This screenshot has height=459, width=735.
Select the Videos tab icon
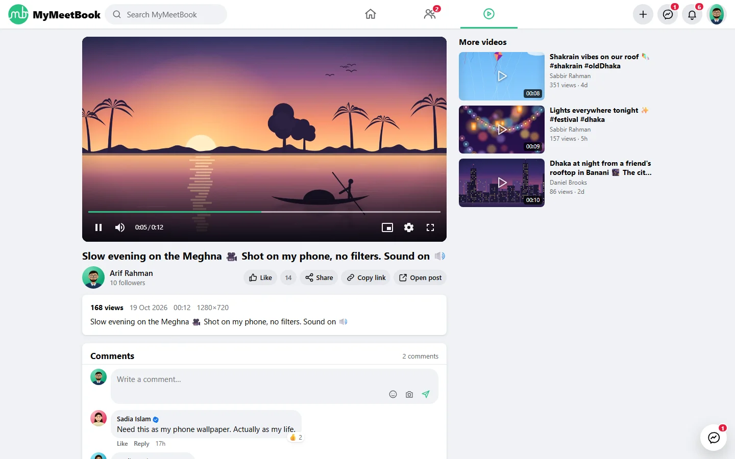(489, 14)
